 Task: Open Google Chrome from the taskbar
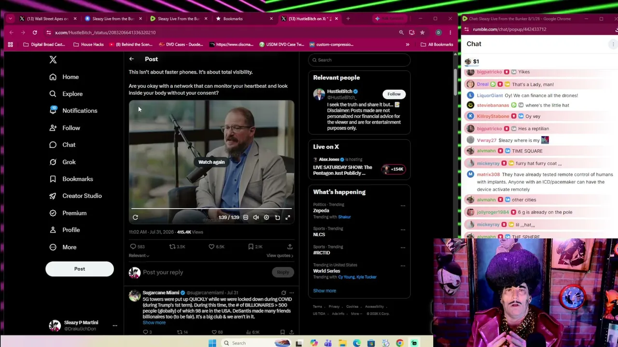(x=400, y=343)
